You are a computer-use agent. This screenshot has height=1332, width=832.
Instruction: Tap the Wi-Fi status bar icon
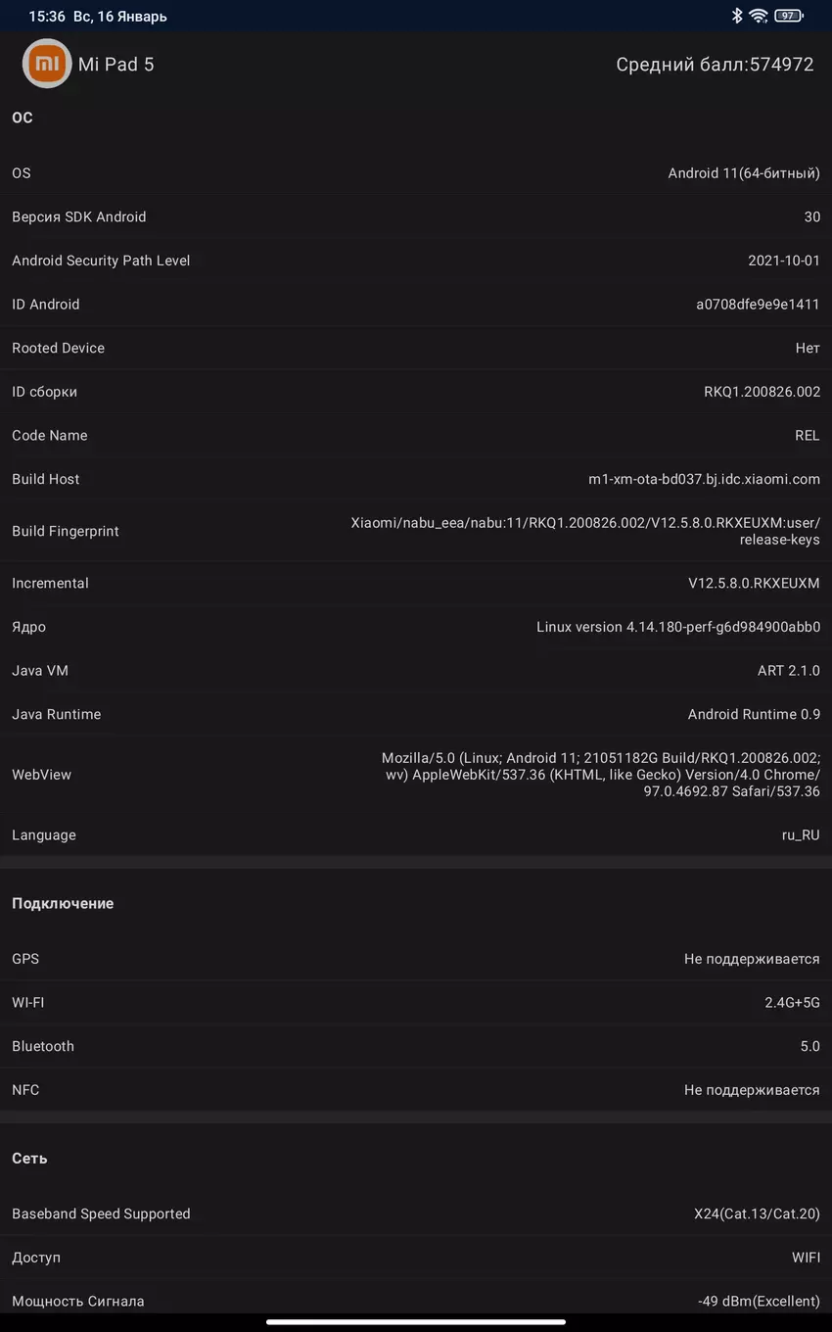pos(759,16)
